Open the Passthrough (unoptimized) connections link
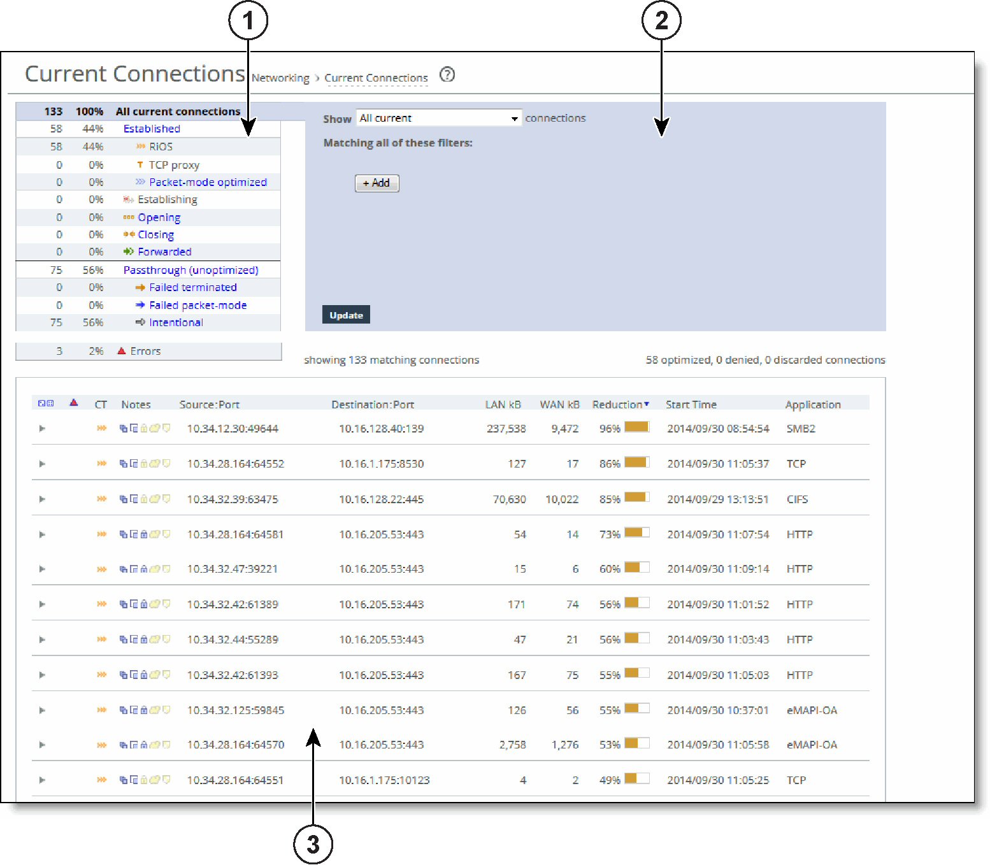Viewport: 990px width, 865px height. pyautogui.click(x=191, y=269)
